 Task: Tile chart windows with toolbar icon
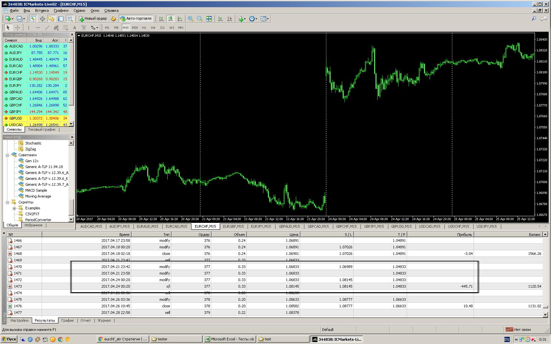coord(209,19)
